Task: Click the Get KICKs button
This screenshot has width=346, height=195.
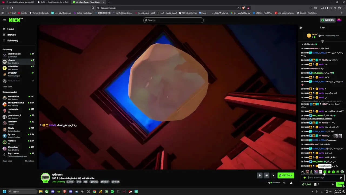Action: coord(328,20)
